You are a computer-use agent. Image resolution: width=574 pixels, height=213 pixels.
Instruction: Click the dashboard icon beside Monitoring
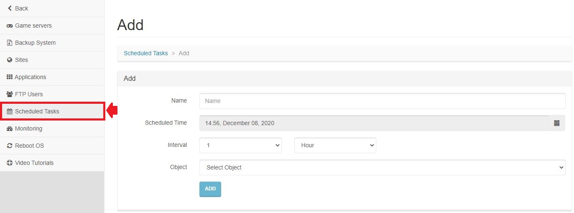(x=10, y=128)
